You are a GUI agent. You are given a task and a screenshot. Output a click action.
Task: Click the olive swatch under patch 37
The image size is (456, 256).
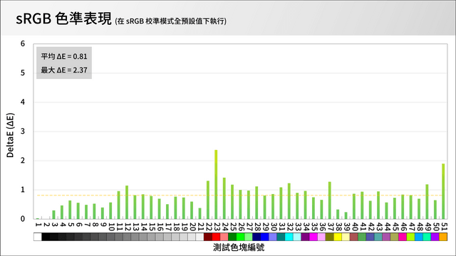click(330, 237)
